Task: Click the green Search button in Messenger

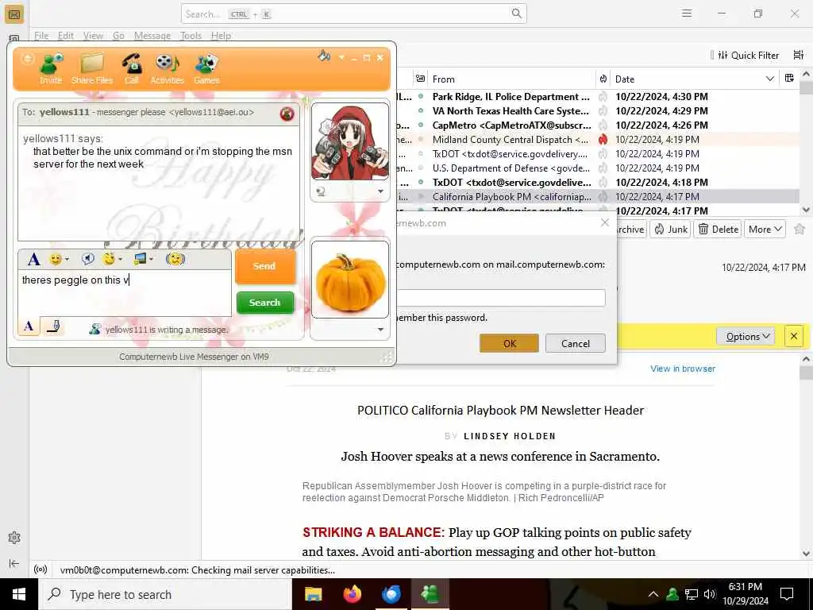Action: coord(265,303)
